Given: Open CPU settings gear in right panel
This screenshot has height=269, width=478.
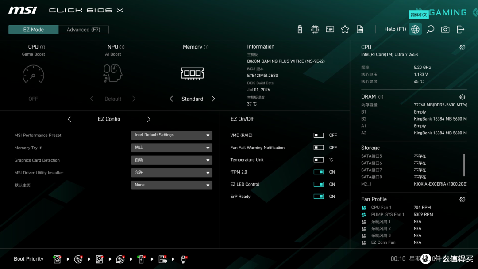Looking at the screenshot, I should 462,47.
